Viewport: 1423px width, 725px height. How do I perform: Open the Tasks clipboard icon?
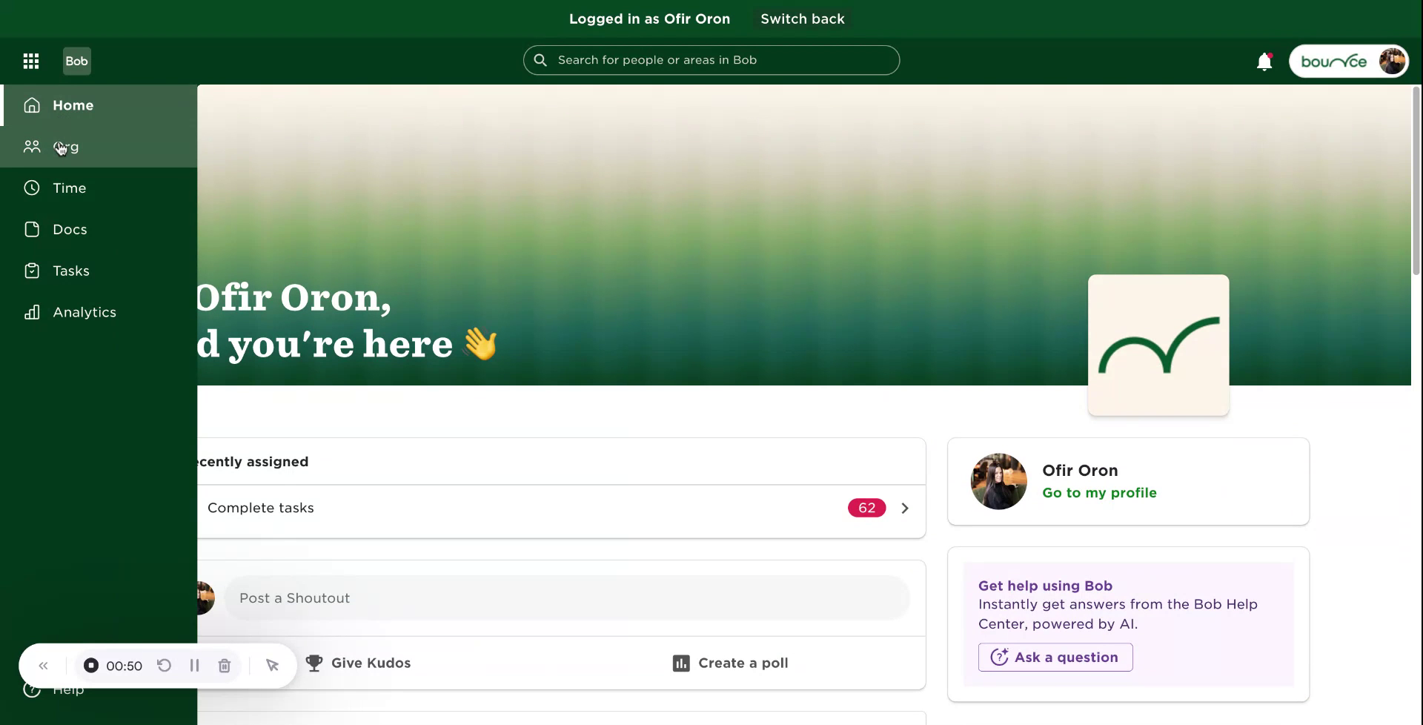(31, 271)
